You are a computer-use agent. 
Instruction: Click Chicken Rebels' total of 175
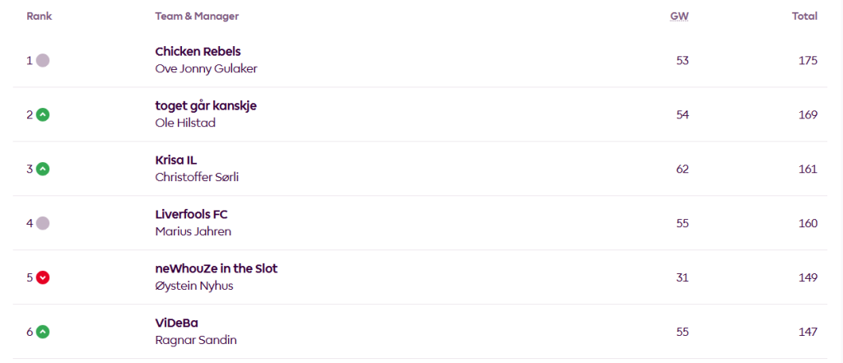coord(808,60)
